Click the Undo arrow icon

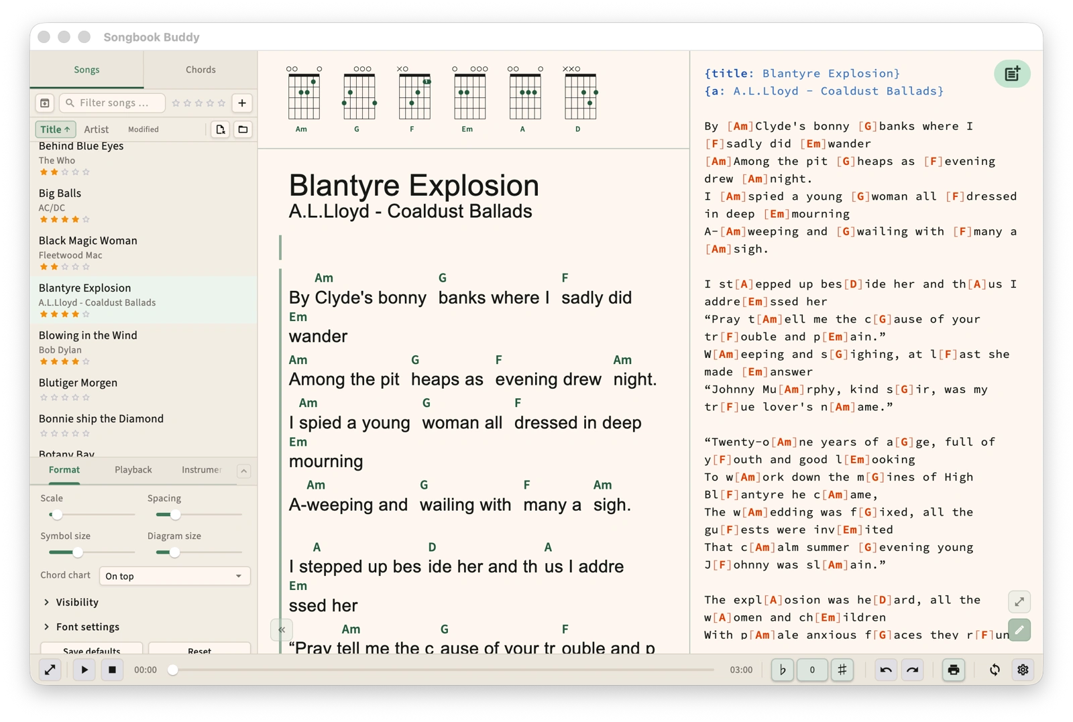tap(886, 670)
